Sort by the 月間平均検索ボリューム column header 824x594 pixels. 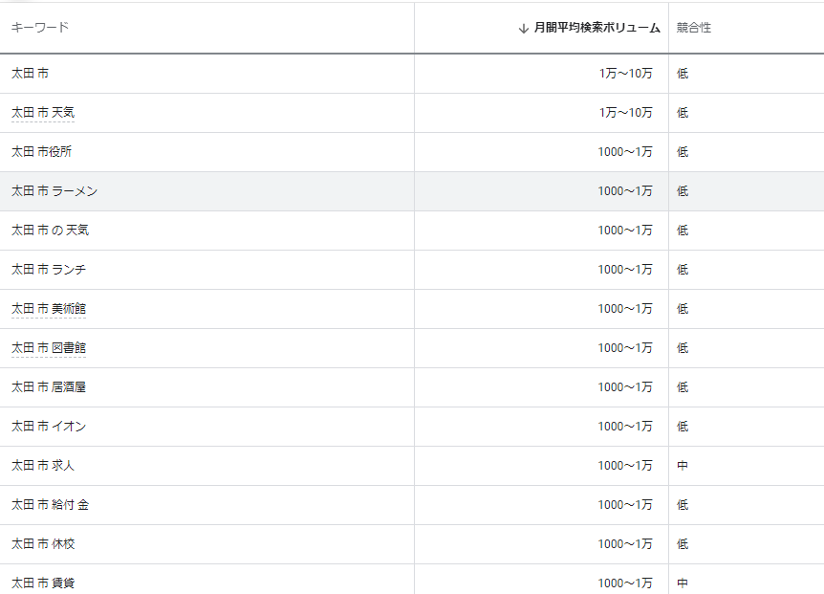[593, 29]
